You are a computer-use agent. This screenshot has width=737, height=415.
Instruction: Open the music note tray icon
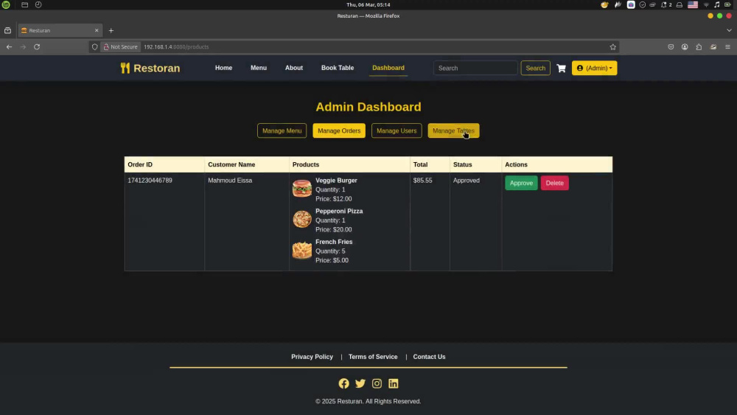(x=717, y=4)
